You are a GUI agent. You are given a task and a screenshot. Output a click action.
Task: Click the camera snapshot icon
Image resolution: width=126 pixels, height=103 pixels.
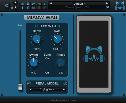coord(33,8)
